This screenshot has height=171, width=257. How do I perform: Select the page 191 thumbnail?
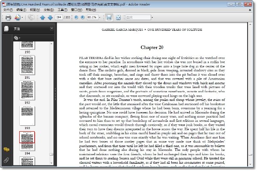(x=27, y=65)
